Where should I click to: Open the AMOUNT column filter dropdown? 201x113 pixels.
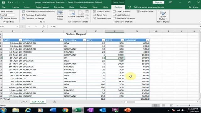click(148, 40)
